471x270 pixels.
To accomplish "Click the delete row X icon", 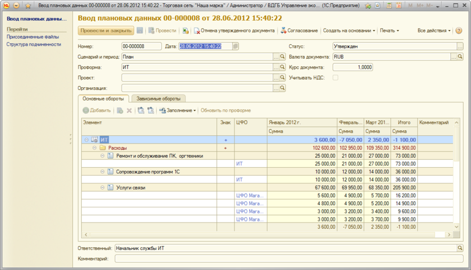I will 129,111.
